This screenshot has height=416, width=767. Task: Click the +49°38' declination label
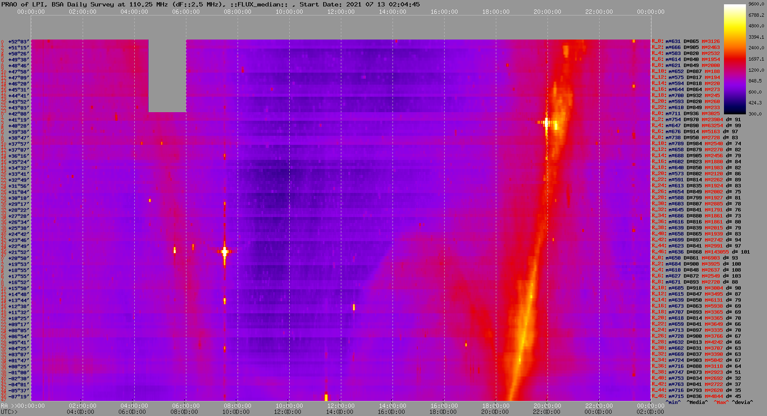tap(19, 60)
